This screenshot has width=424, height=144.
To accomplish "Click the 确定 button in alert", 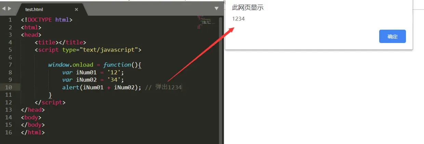I will (393, 37).
